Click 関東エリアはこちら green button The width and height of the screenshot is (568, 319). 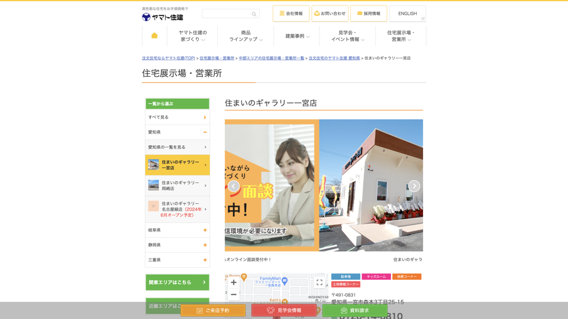pyautogui.click(x=177, y=282)
